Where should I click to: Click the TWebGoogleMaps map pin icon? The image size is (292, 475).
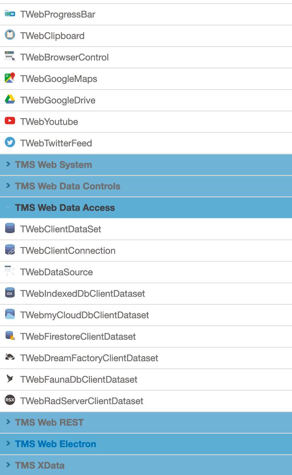pos(10,78)
